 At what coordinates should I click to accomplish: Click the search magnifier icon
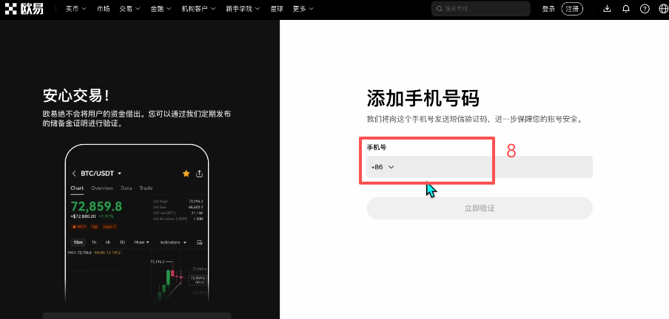pyautogui.click(x=439, y=9)
